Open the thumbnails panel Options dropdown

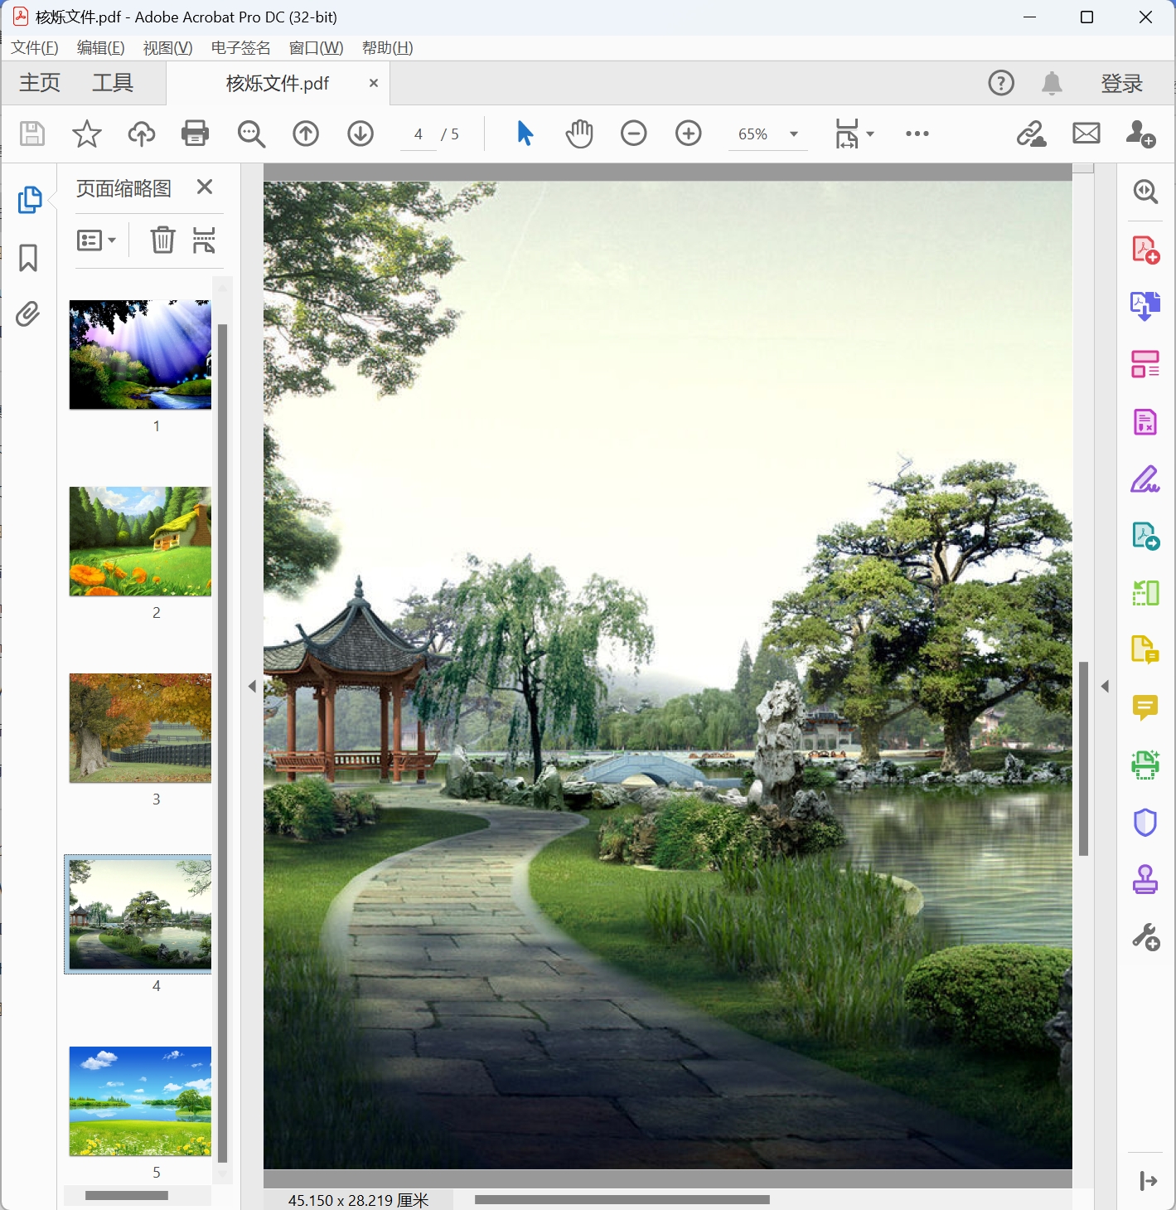click(x=96, y=240)
